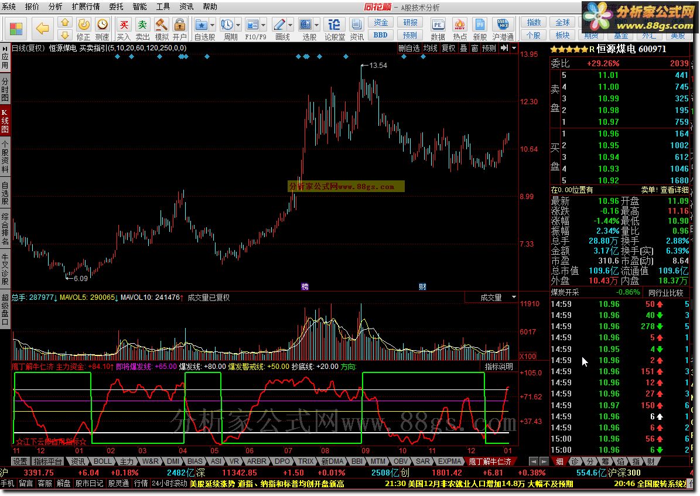700x496 pixels.
Task: Click the BBD toolbar button
Action: (x=381, y=35)
